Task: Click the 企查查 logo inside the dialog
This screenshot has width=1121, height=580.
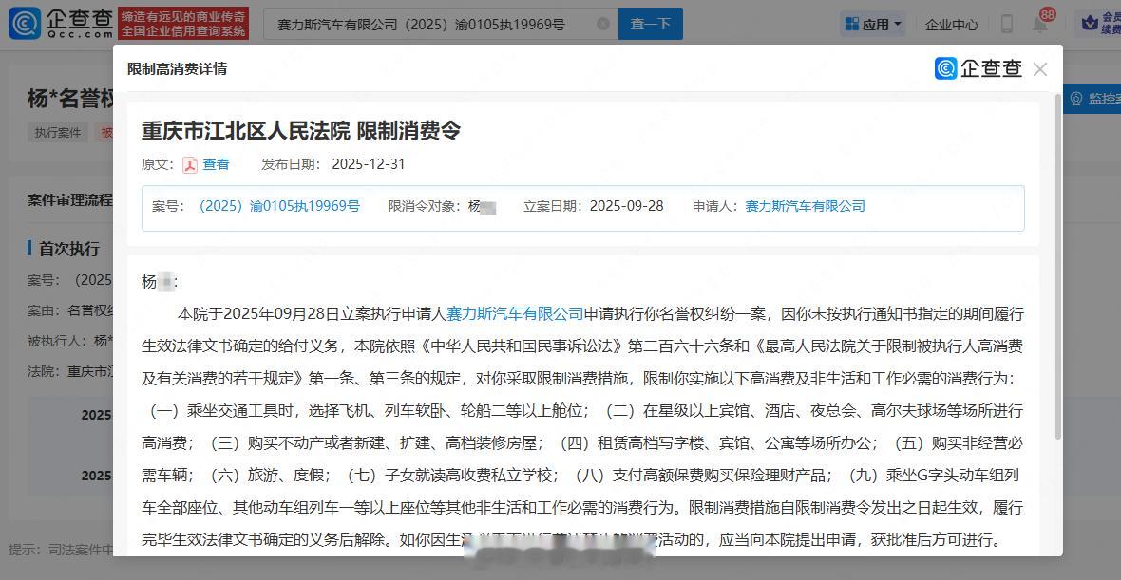Action: (x=978, y=68)
